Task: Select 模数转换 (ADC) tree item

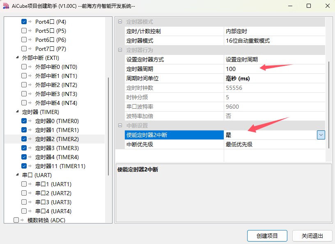Action: (46, 220)
